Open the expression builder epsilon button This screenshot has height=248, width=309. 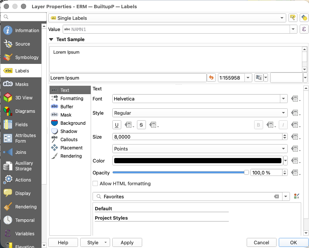pyautogui.click(x=304, y=29)
